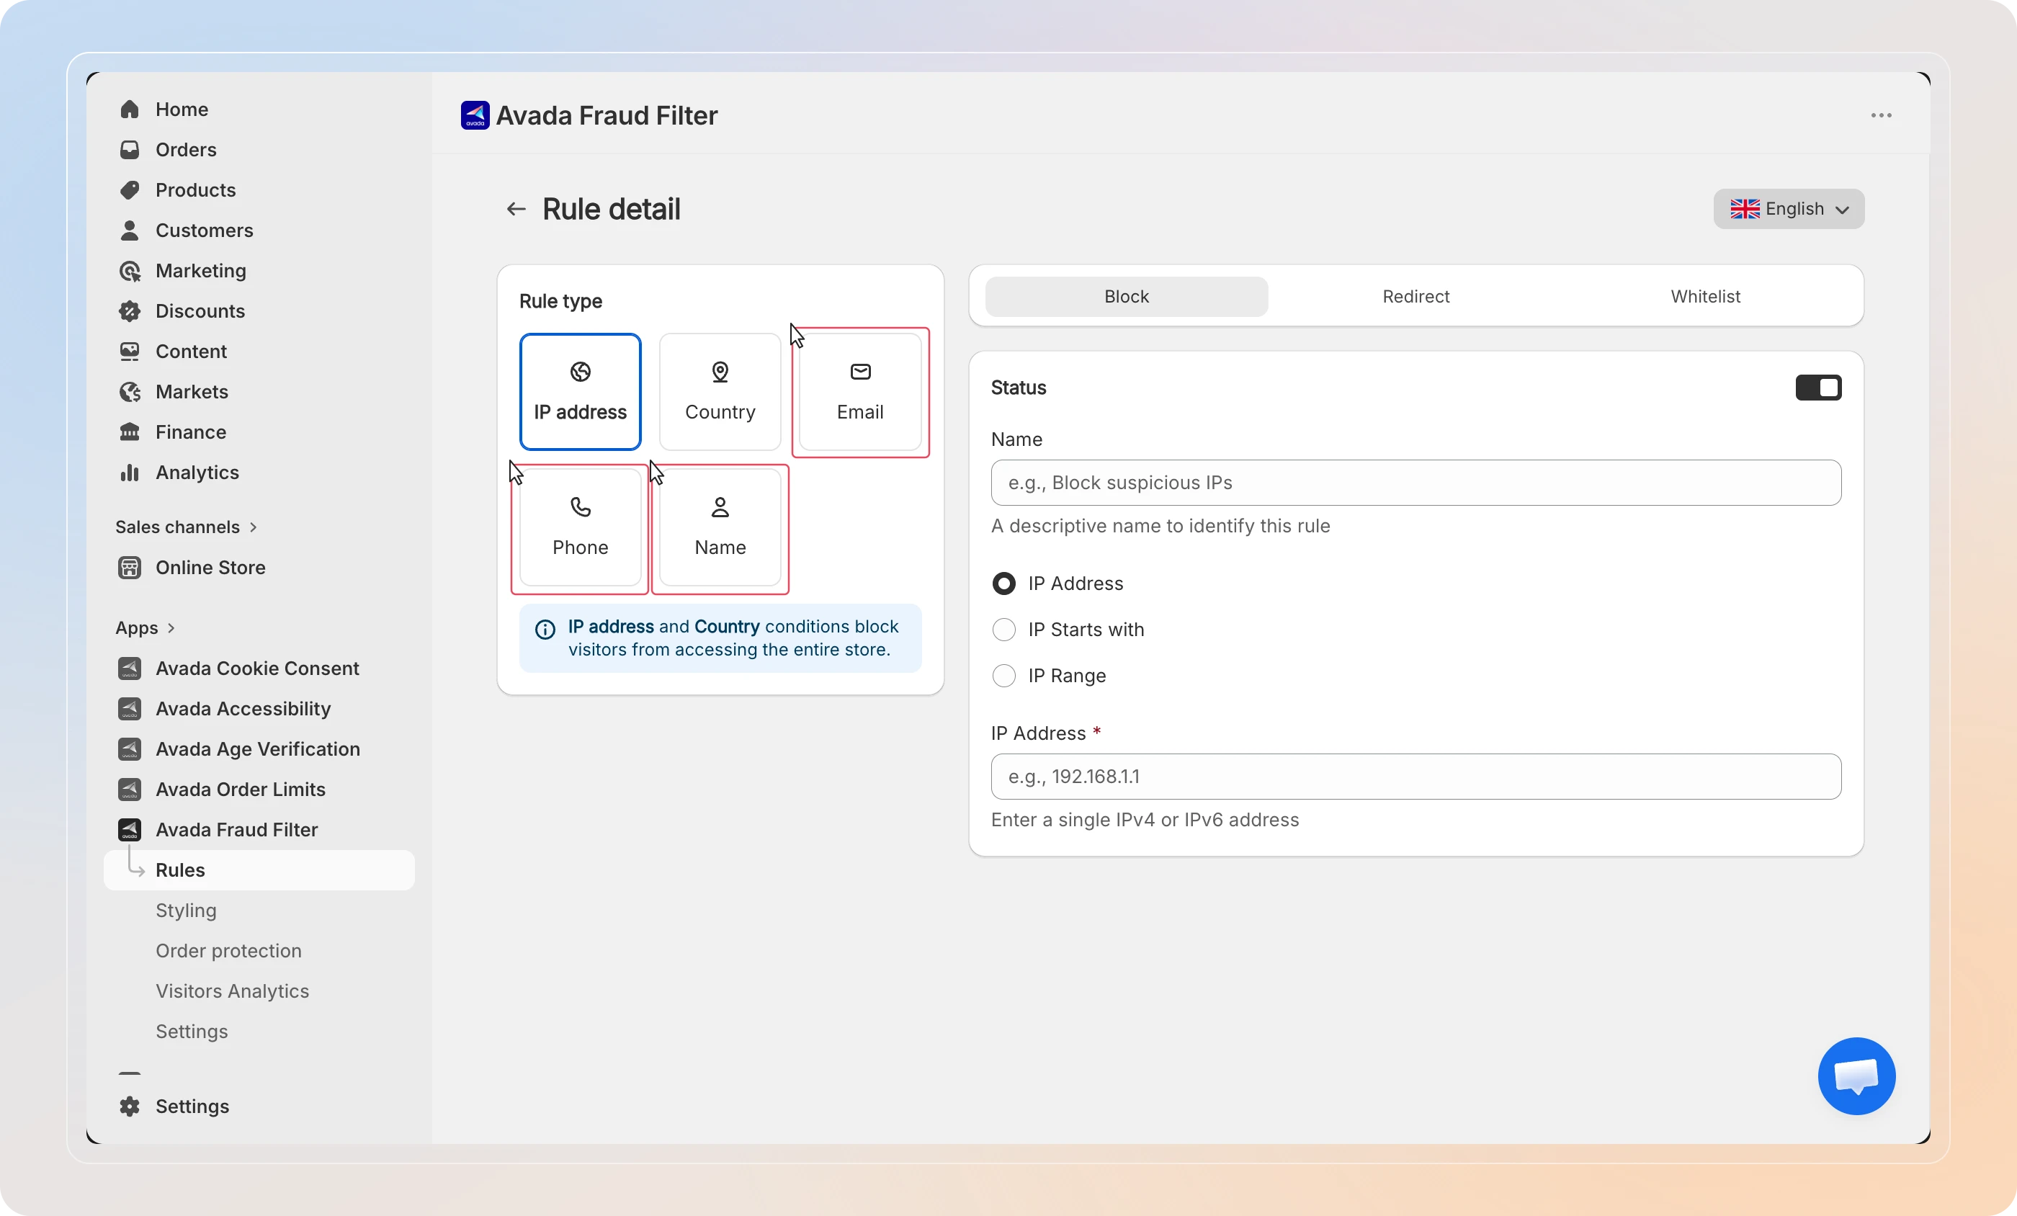Open the Marketing page link
Image resolution: width=2017 pixels, height=1216 pixels.
click(200, 271)
